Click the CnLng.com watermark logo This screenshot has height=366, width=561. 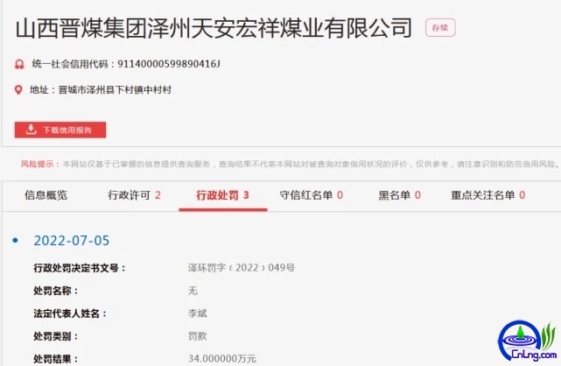tap(528, 341)
